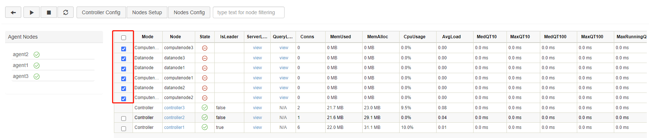View query log for datanode1
Image resolution: width=649 pixels, height=138 pixels.
pyautogui.click(x=284, y=68)
